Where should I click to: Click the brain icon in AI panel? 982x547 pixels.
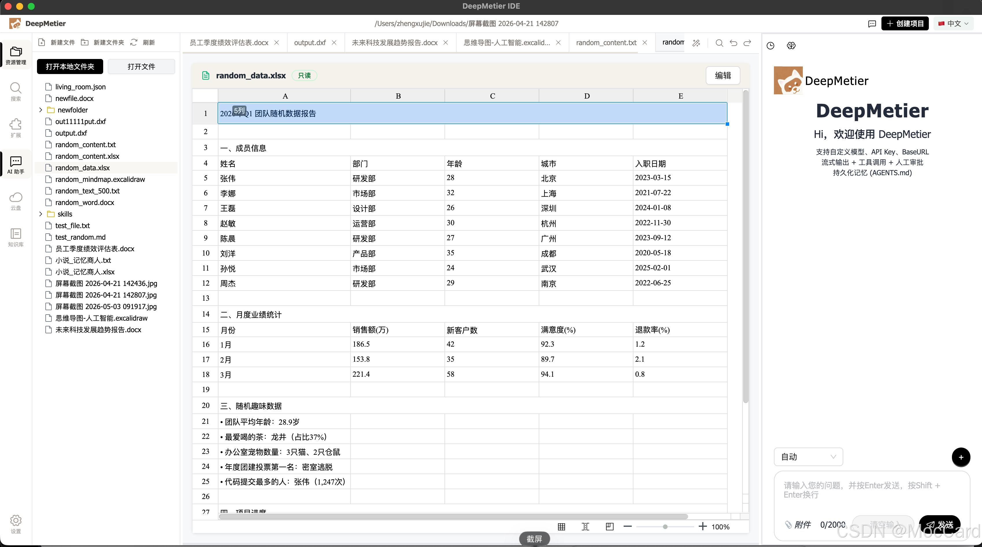791,45
